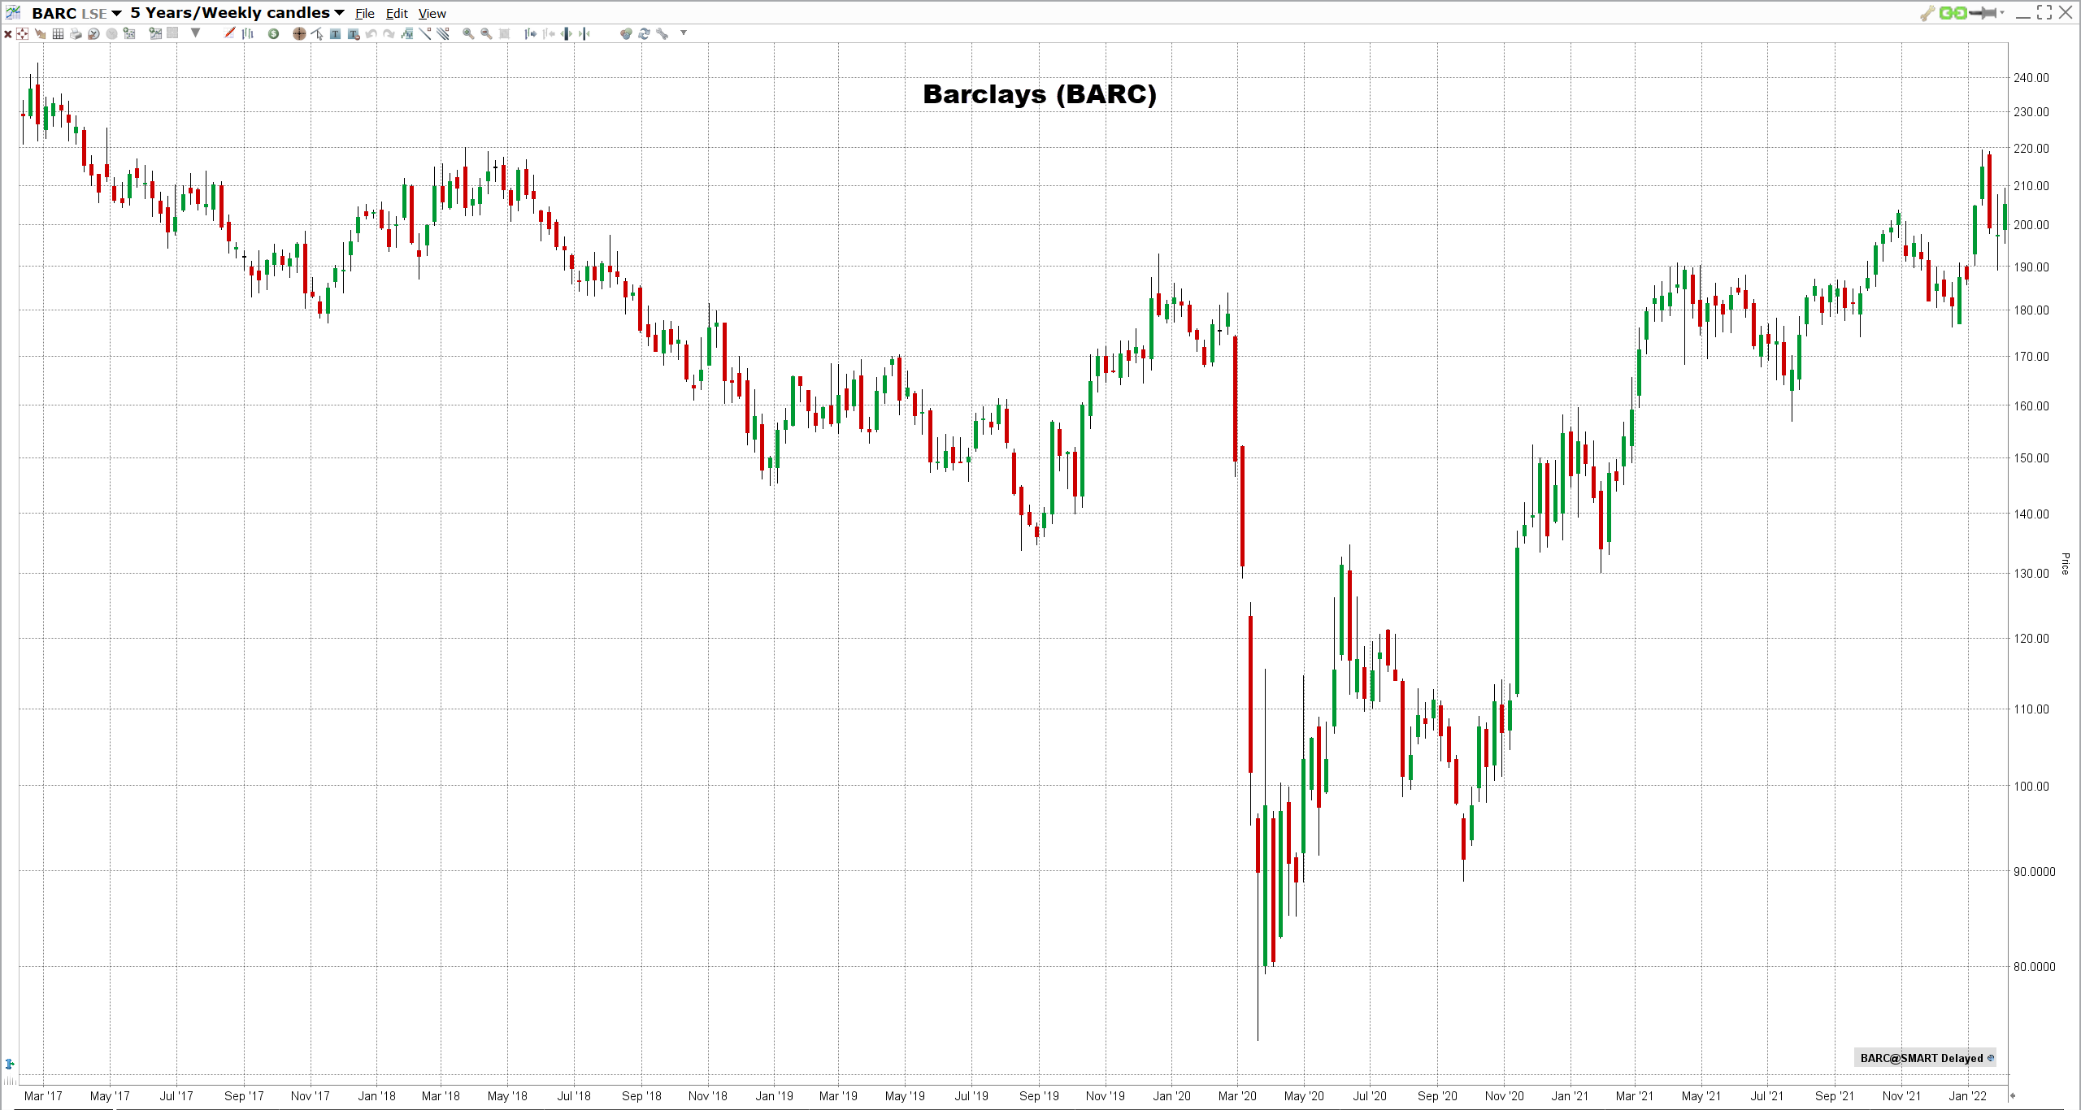Click the printer icon to print chart
The width and height of the screenshot is (2081, 1110).
pos(76,34)
